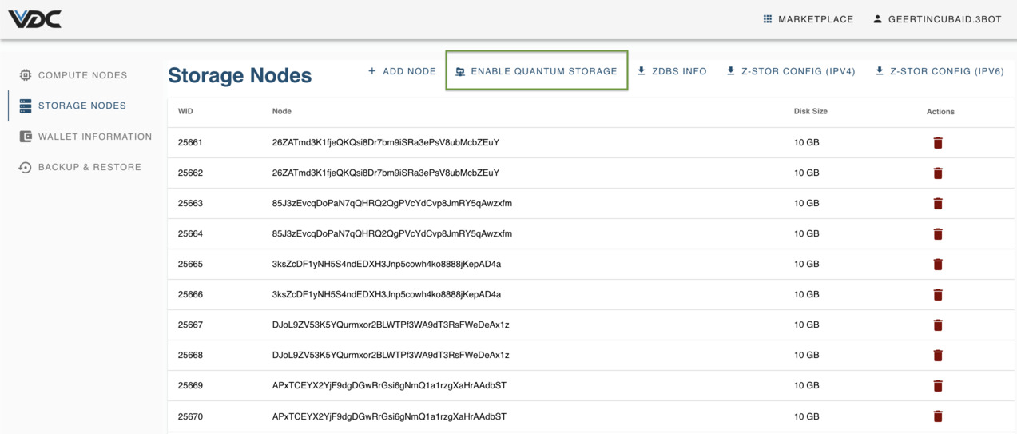Open Backup & Restore page

(x=80, y=167)
